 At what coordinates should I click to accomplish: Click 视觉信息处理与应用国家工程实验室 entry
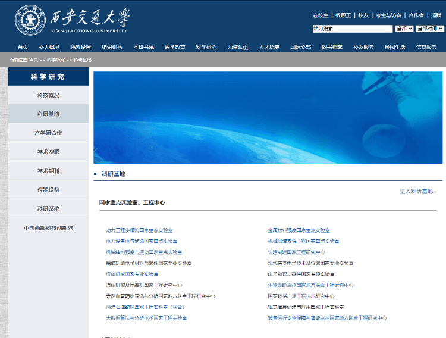pos(306,307)
